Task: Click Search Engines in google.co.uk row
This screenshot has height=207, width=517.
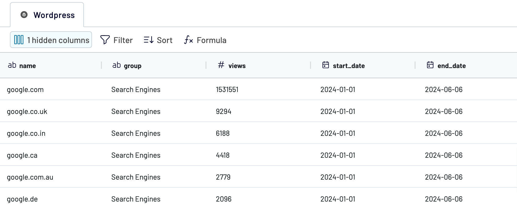Action: [136, 112]
